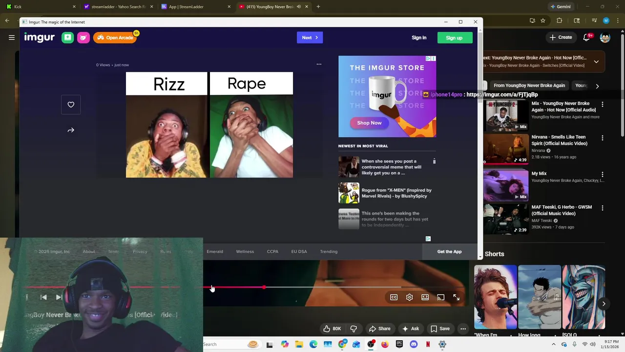Click the cast to TV icon in the player
625x352 pixels.
(x=440, y=297)
